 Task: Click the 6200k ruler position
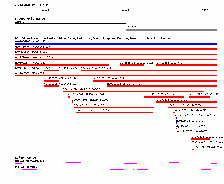[46, 10]
